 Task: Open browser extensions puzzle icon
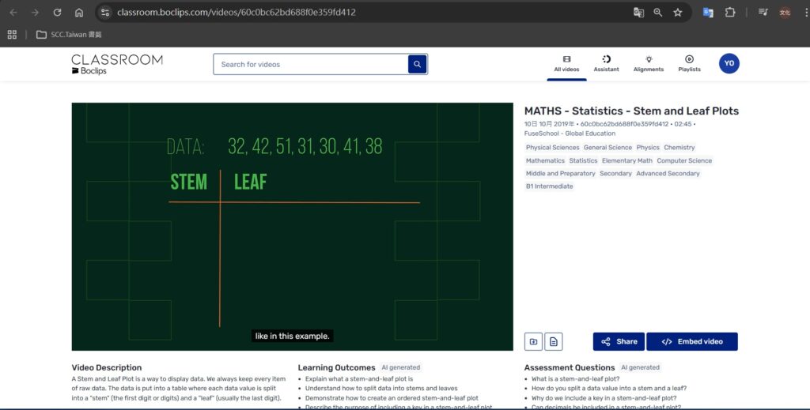click(x=729, y=13)
